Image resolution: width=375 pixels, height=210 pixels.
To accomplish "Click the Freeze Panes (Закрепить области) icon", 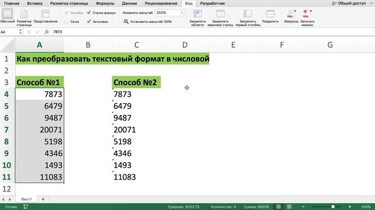I will click(197, 14).
